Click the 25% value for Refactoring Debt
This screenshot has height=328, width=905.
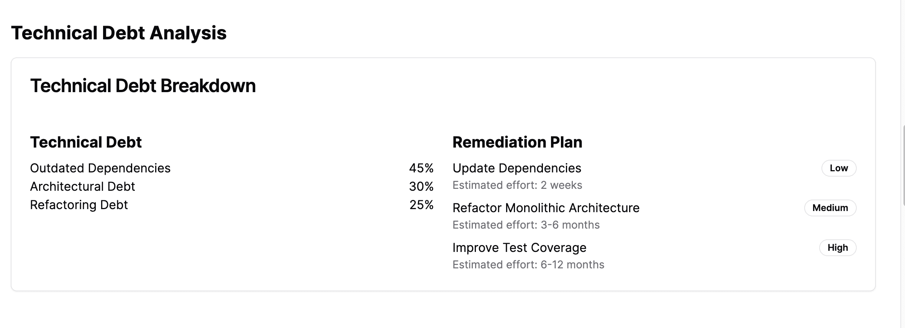[421, 205]
